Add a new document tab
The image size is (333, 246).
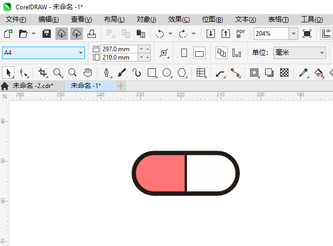[121, 86]
